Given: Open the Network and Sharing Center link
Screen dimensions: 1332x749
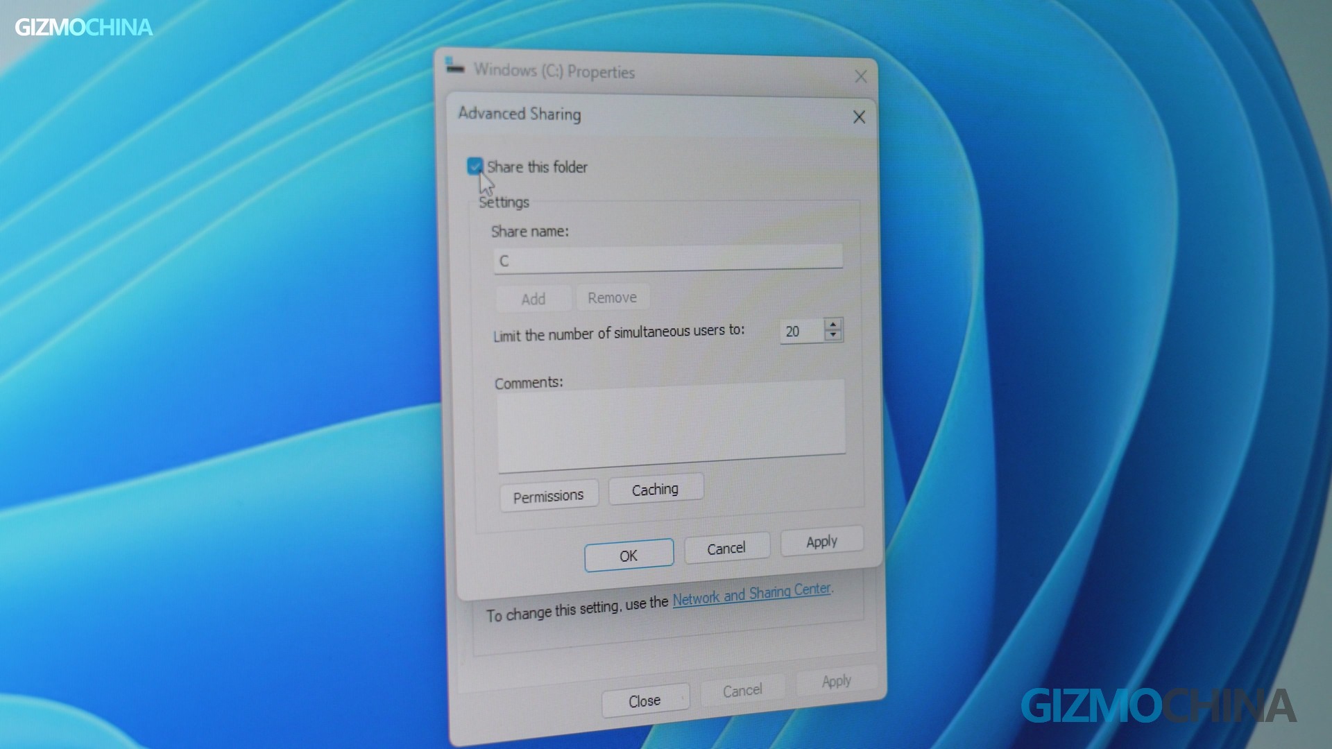Looking at the screenshot, I should coord(751,594).
